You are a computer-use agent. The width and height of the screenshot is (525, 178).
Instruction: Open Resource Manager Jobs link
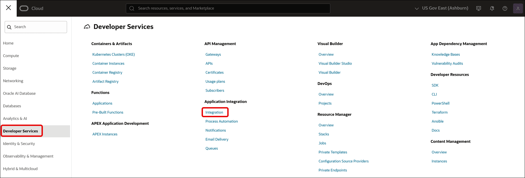(x=322, y=143)
